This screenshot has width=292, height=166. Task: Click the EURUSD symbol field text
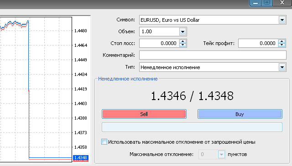tap(170, 20)
